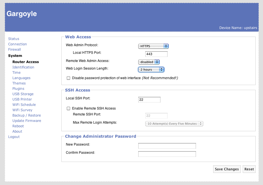Screen dimensions: 263x185
Task: Open the WiFi Schedule page
Action: (24, 105)
